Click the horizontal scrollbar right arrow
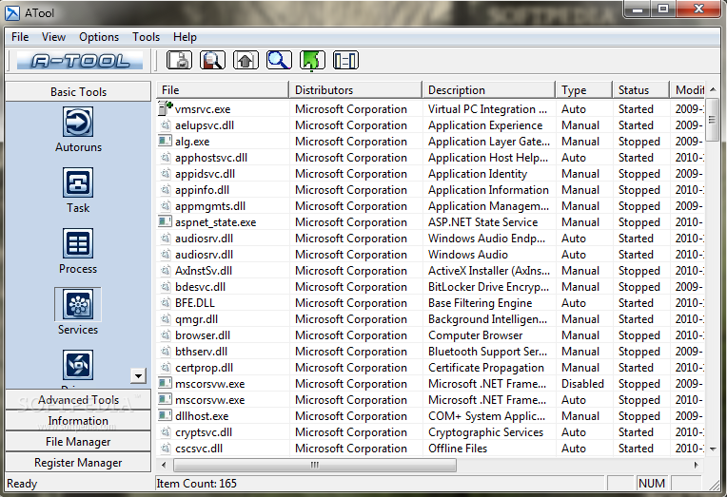Viewport: 727px width, 497px height. click(x=697, y=465)
